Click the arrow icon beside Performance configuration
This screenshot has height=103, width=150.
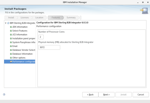tap(11, 62)
